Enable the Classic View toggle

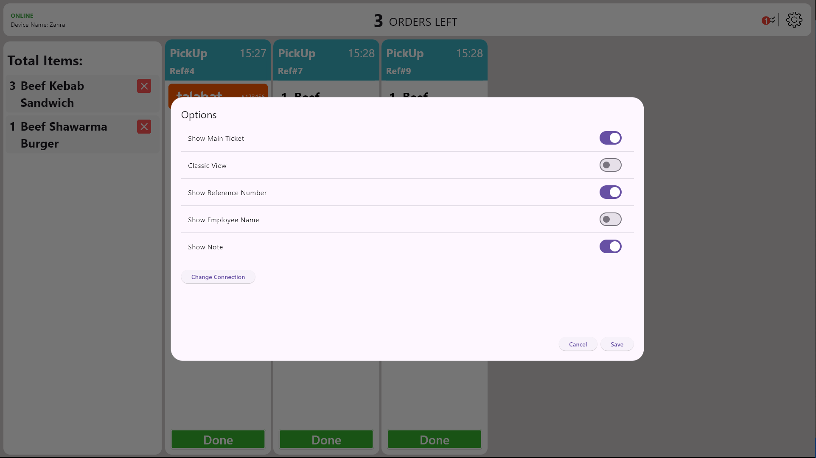(x=610, y=165)
